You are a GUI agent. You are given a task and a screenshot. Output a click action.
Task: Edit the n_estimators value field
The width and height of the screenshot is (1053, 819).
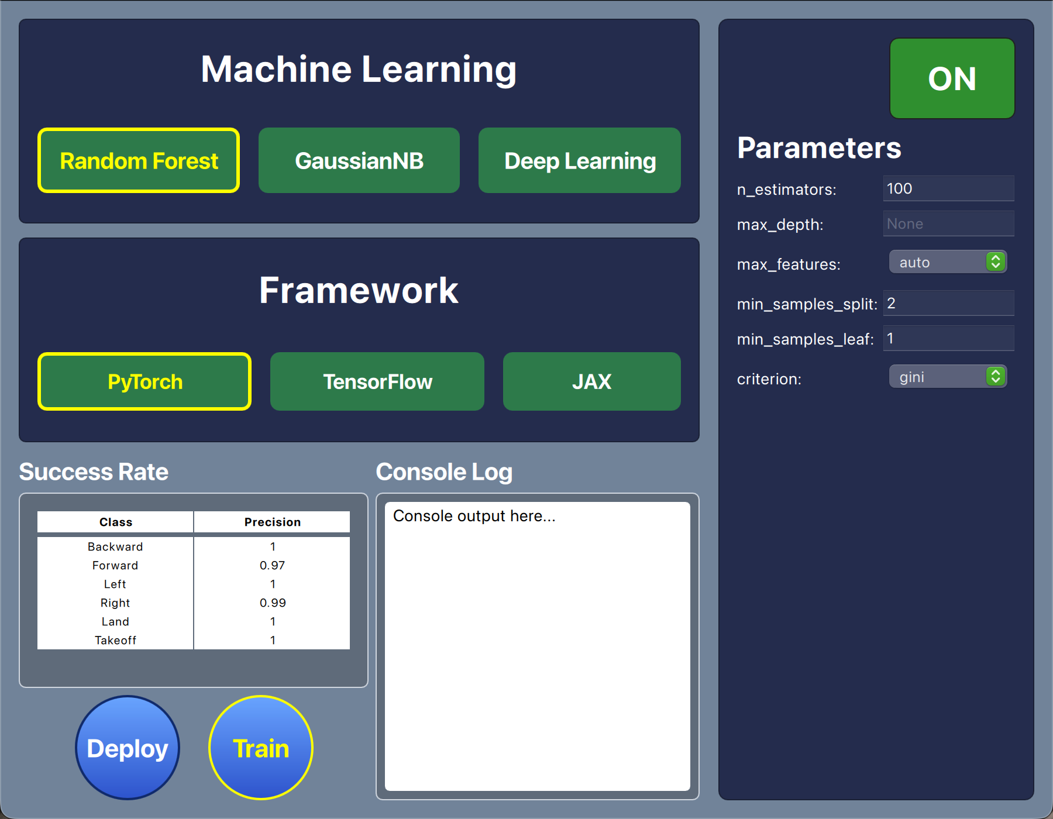tap(949, 188)
